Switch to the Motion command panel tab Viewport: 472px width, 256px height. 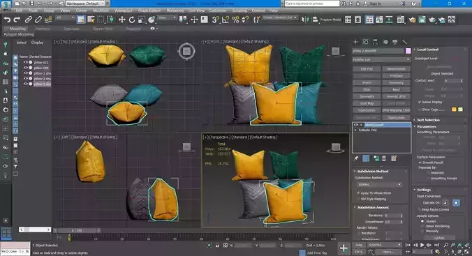(x=385, y=42)
